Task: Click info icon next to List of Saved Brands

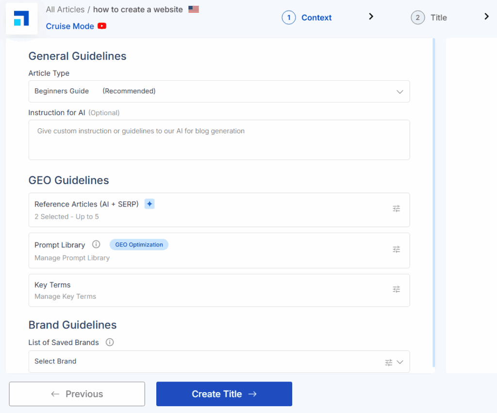Action: click(110, 343)
